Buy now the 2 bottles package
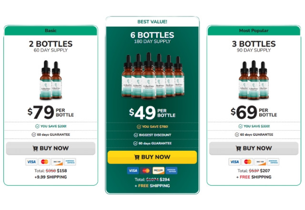 (51, 148)
